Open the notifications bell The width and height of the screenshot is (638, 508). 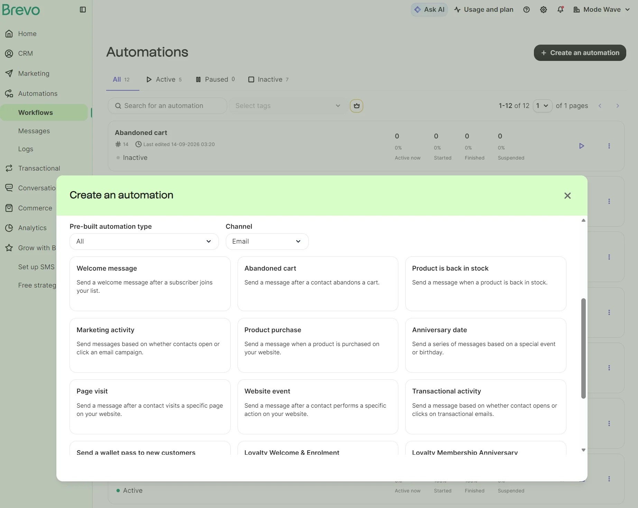[x=561, y=10]
